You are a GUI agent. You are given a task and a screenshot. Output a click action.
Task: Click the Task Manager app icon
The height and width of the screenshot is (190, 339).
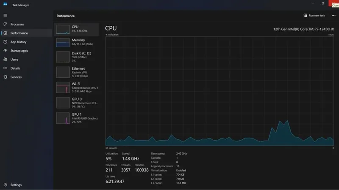[5, 4]
